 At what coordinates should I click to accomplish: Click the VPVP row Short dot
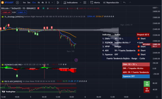pos(139,47)
